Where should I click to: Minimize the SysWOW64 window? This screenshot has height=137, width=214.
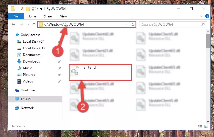pos(179,9)
